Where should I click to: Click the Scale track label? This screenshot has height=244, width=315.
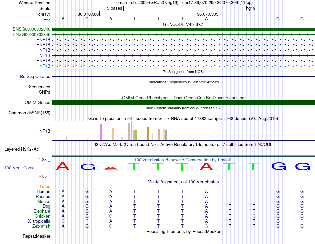click(x=45, y=8)
